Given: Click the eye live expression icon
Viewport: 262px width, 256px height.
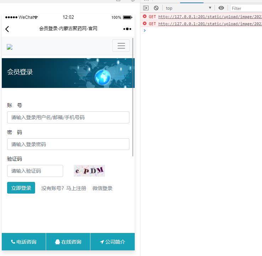Looking at the screenshot, I should click(221, 8).
